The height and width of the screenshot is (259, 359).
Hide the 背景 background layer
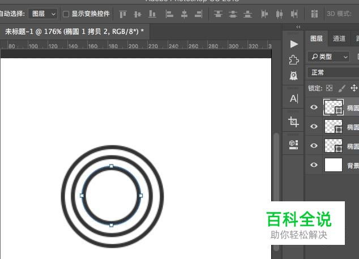point(314,165)
